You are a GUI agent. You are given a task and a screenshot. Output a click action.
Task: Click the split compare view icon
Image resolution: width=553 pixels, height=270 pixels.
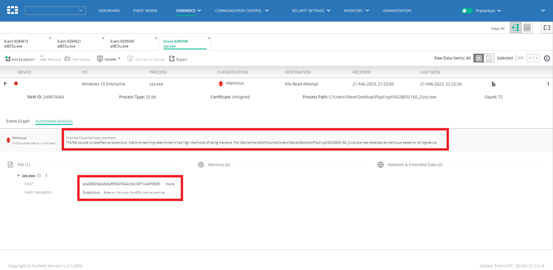[547, 28]
